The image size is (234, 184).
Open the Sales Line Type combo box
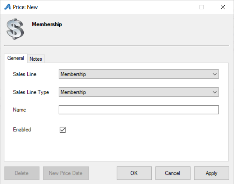(x=139, y=92)
